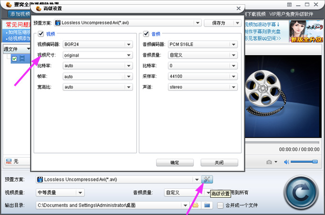This screenshot has width=325, height=215.
Task: Open 如何压缩视频 FAQ link
Action: coord(18,32)
